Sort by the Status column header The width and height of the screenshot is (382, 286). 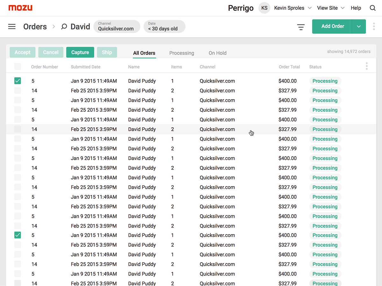click(x=315, y=67)
